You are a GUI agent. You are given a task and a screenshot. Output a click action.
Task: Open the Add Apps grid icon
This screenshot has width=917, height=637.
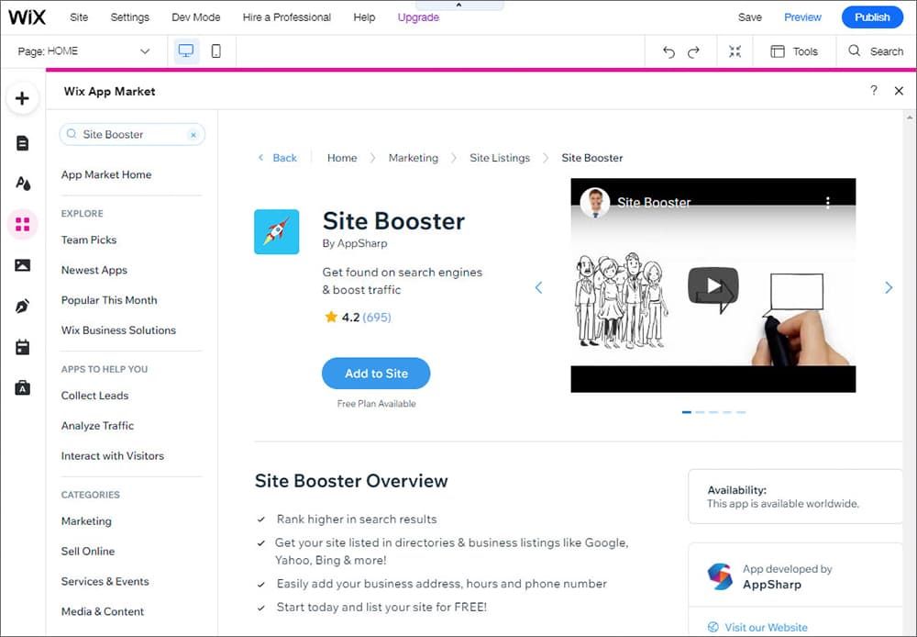tap(22, 224)
